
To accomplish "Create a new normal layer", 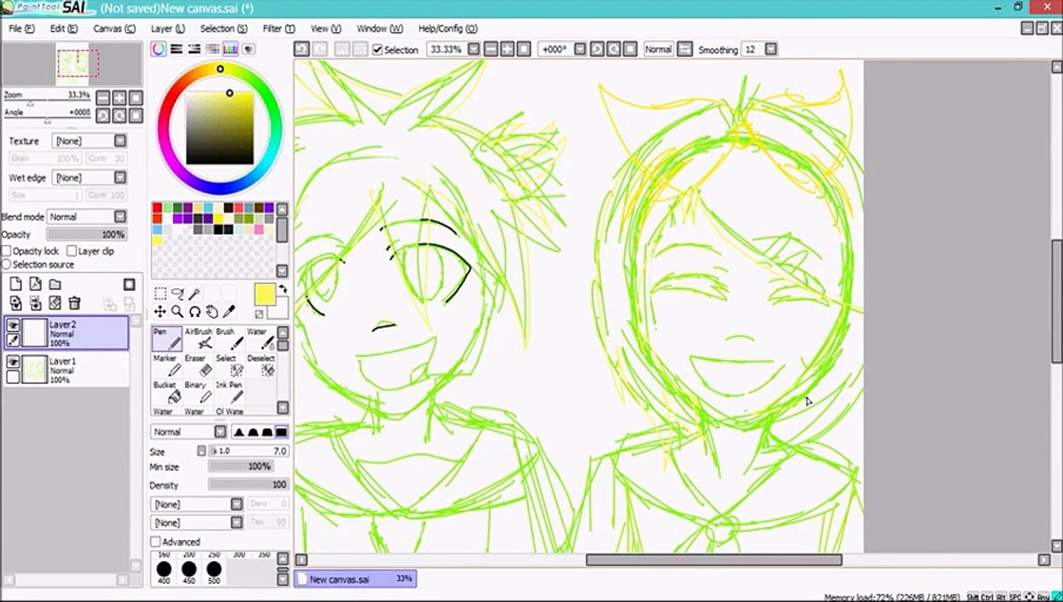I will pyautogui.click(x=16, y=284).
